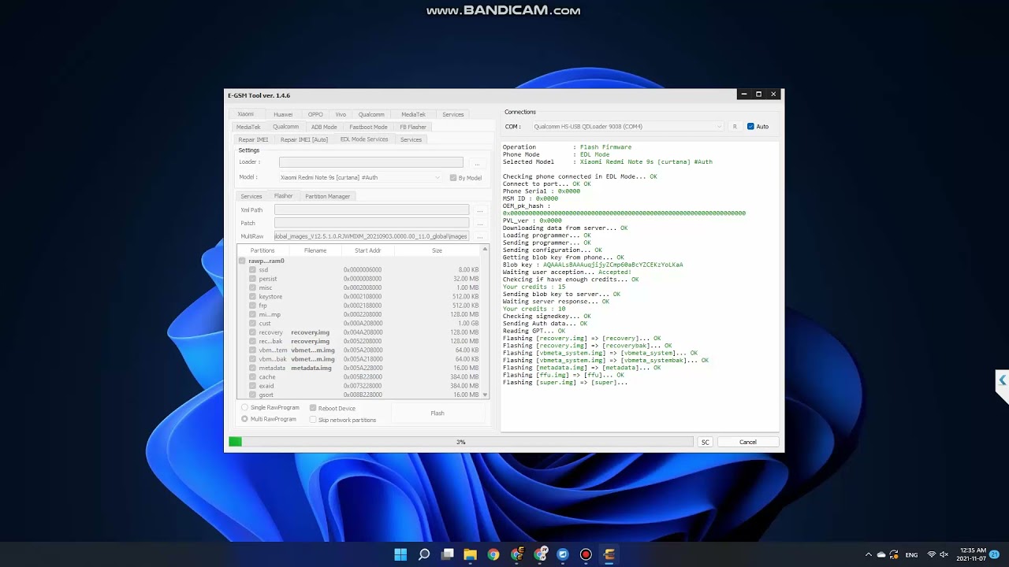This screenshot has width=1009, height=567.
Task: Toggle the metadata partition checkbox
Action: [x=252, y=369]
